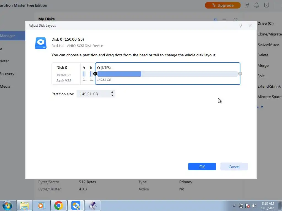The image size is (282, 211).
Task: Confirm disk layout with OK button
Action: click(202, 166)
